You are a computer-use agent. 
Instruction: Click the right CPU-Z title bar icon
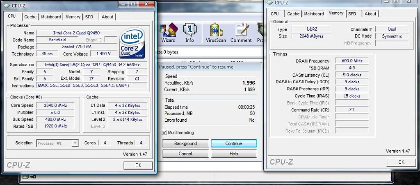tap(270, 3)
